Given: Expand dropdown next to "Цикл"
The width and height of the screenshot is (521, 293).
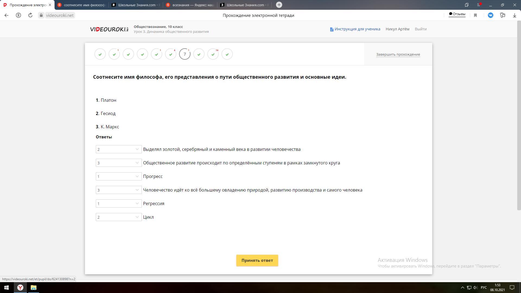Looking at the screenshot, I should pyautogui.click(x=119, y=217).
